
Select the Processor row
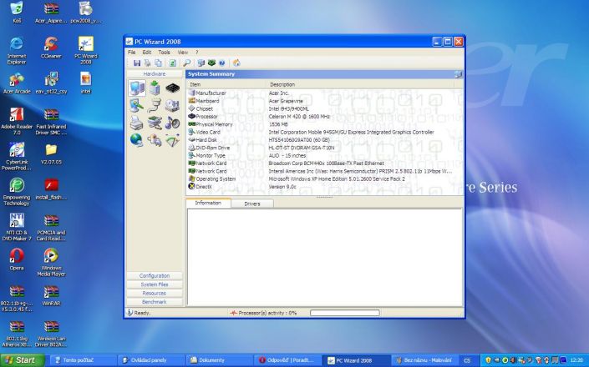click(324, 117)
